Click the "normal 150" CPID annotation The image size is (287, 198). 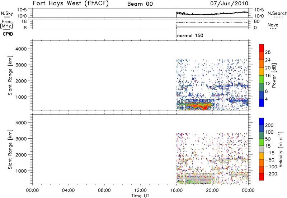tap(190, 35)
